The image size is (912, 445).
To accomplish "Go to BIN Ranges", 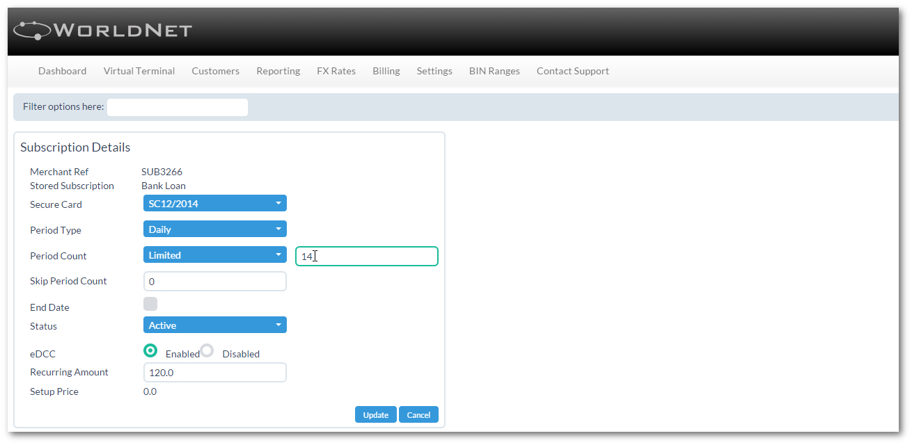I will [x=494, y=71].
